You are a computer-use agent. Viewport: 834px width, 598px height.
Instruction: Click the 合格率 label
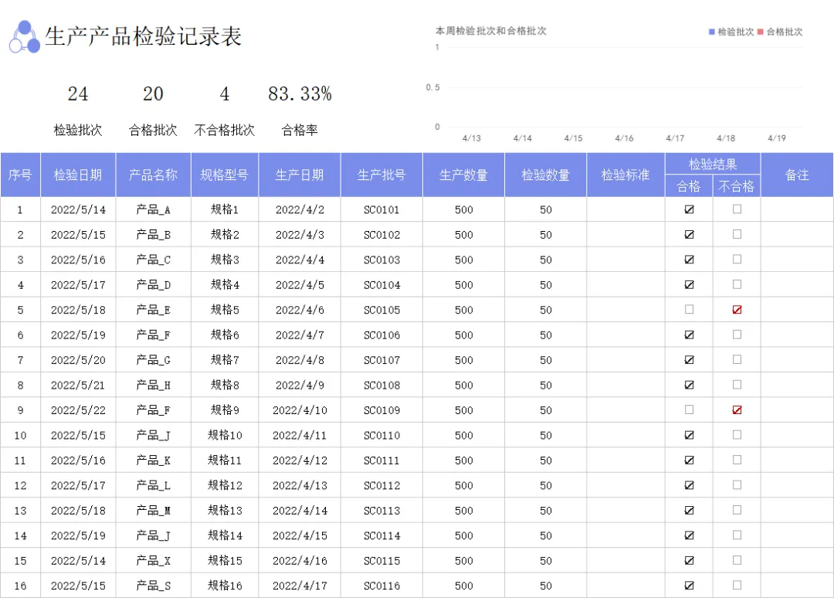(300, 130)
